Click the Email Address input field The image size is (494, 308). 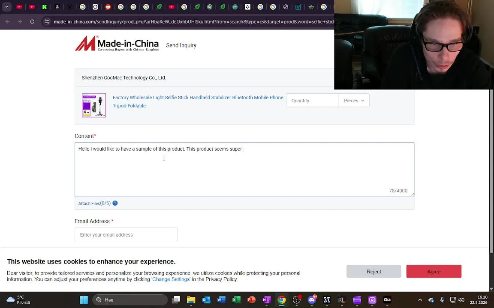pos(126,234)
